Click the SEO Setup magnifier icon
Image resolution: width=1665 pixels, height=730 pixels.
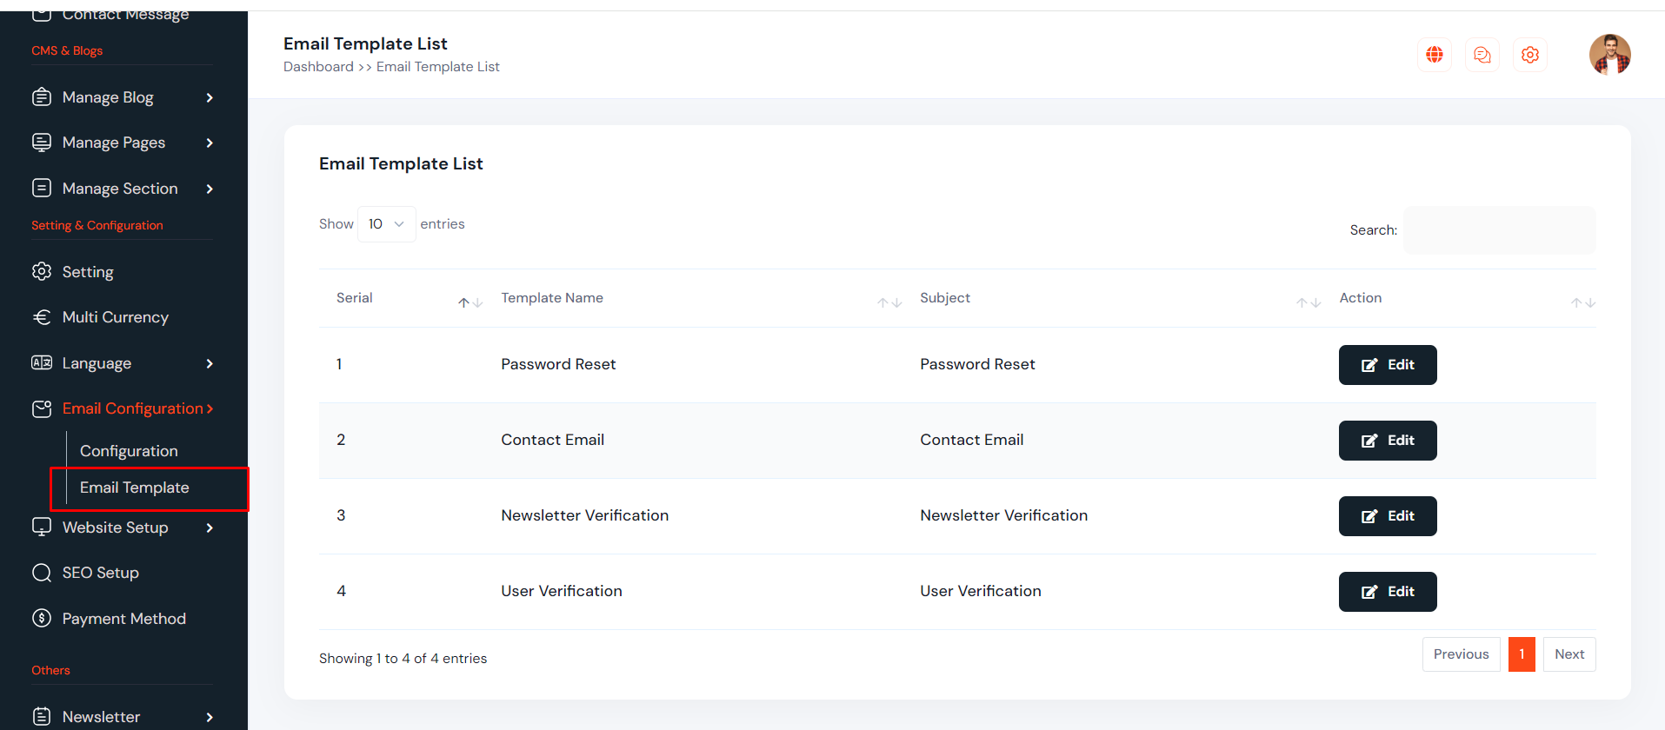[x=42, y=573]
